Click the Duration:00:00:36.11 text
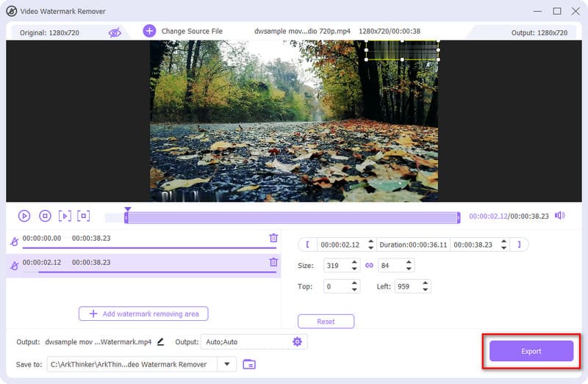 tap(413, 244)
